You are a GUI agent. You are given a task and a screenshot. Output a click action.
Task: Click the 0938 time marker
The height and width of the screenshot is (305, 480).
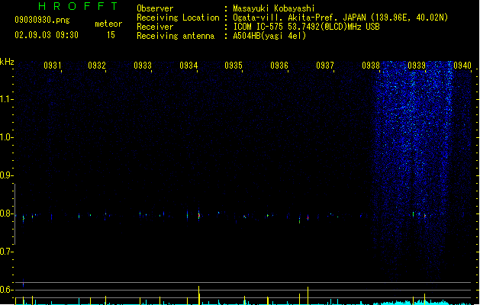click(371, 66)
